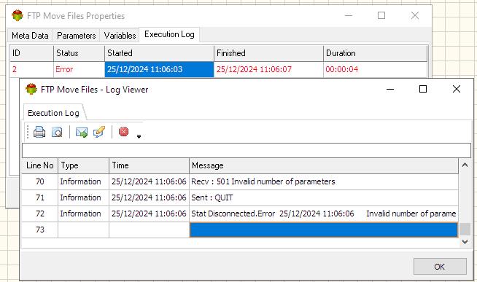The image size is (477, 282).
Task: Select started time '25/12/2024 11:06:03'
Action: pos(159,69)
